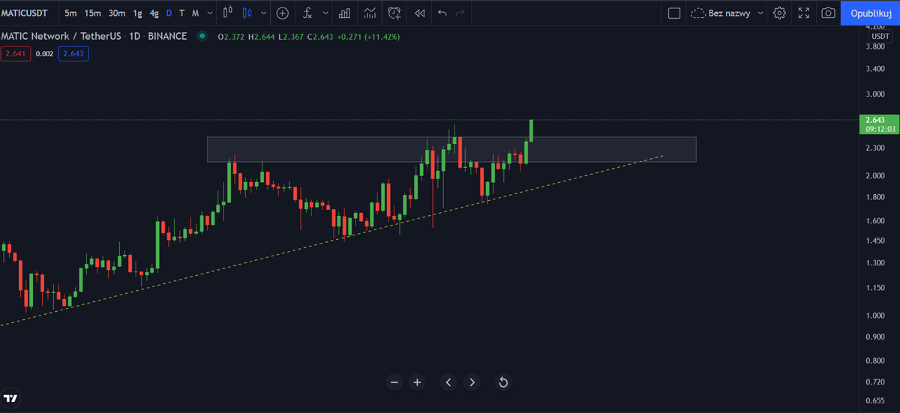Select the 30m timeframe
The height and width of the screenshot is (413, 900).
pos(116,13)
